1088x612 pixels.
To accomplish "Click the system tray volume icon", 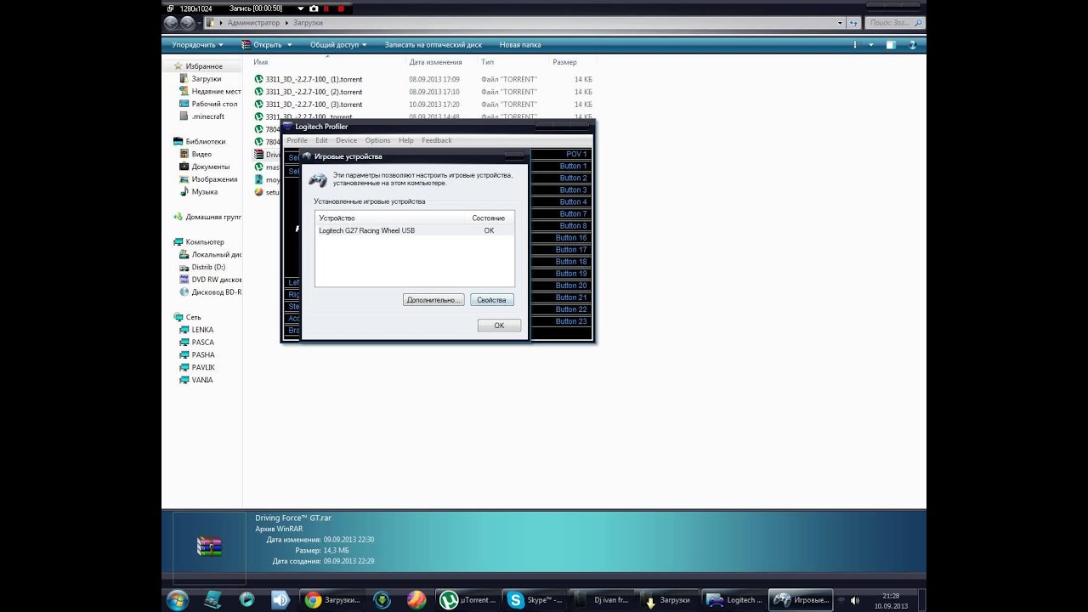I will (x=854, y=600).
